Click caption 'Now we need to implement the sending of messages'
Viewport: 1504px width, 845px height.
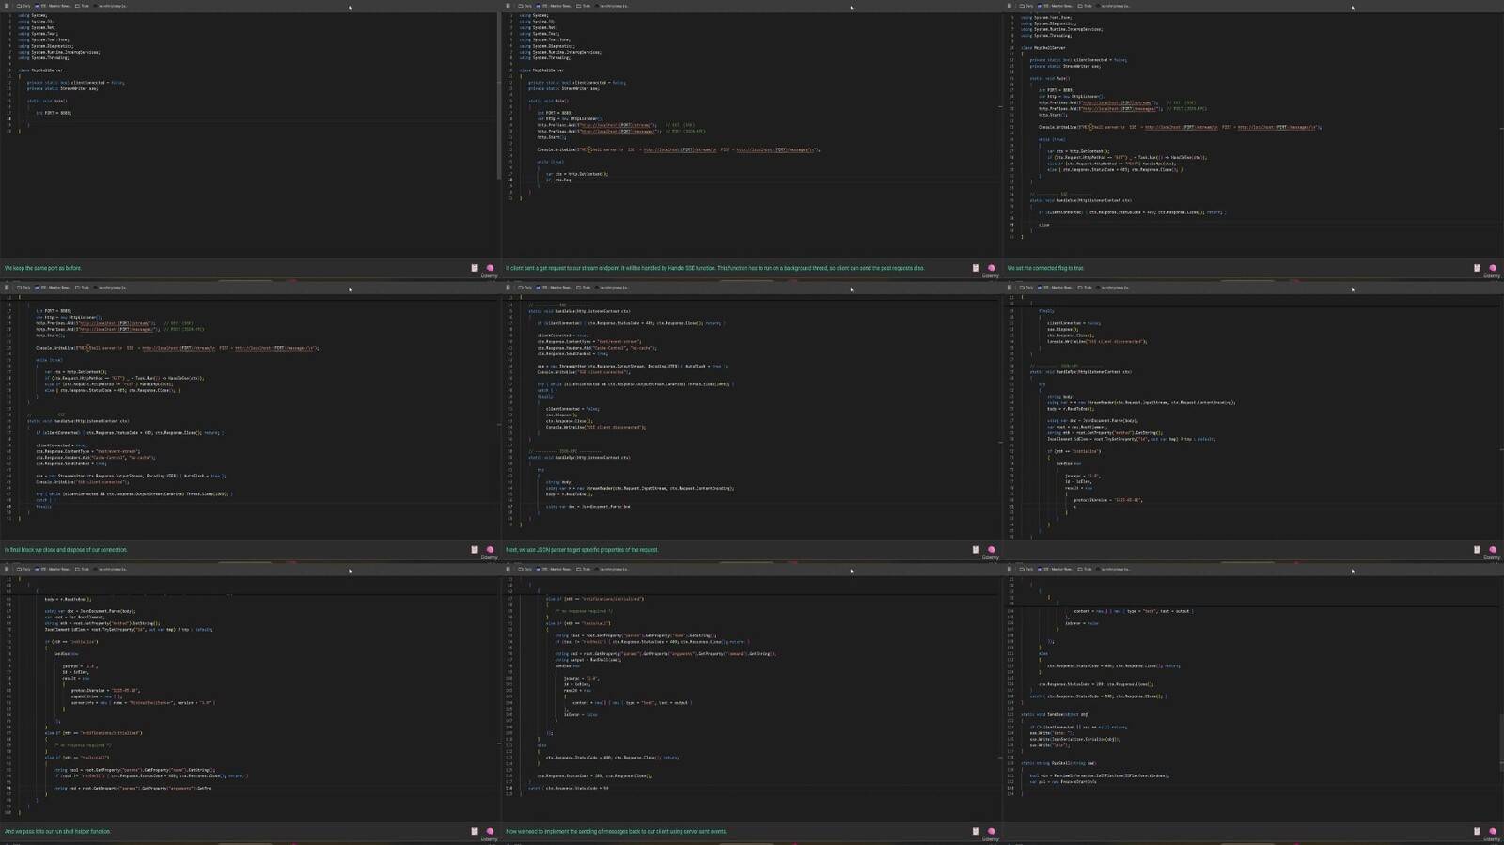(x=616, y=831)
